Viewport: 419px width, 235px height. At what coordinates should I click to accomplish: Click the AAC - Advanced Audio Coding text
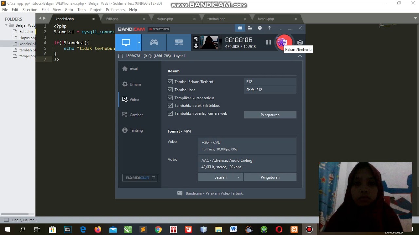(227, 160)
